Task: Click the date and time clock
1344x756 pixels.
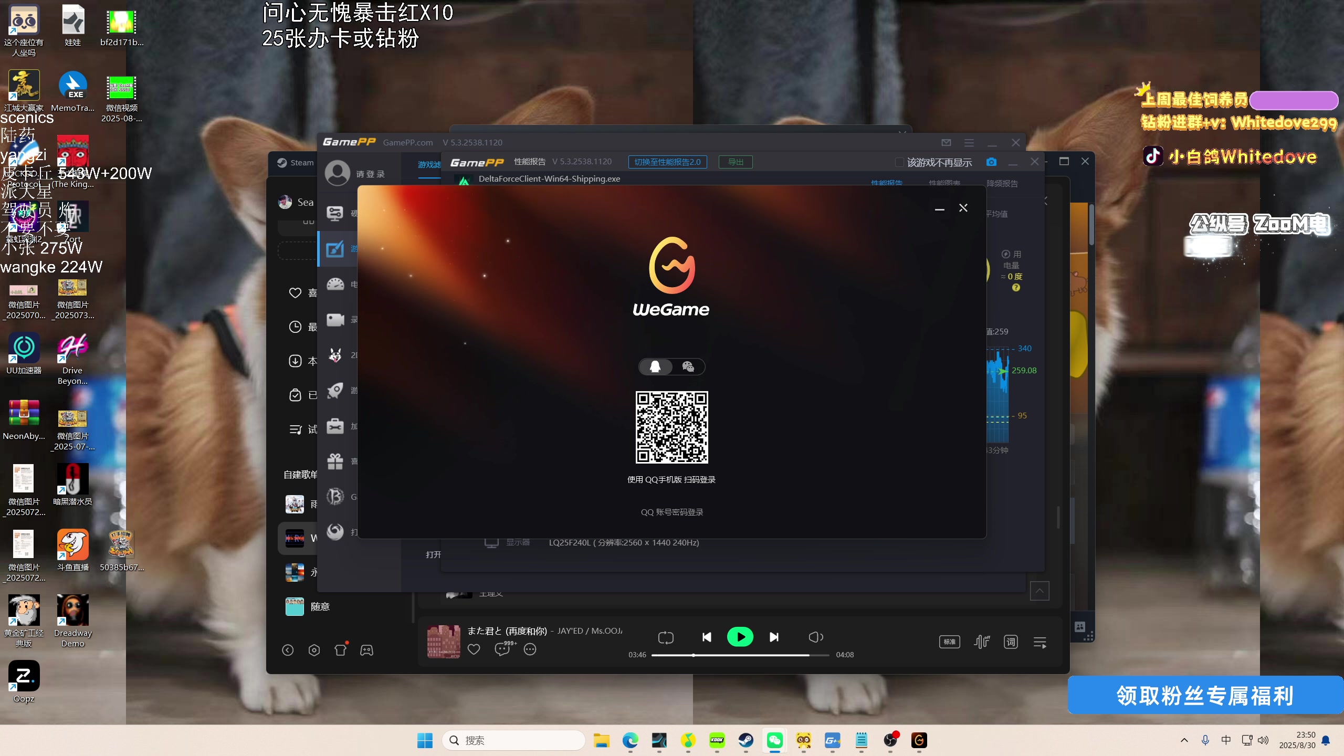Action: pos(1297,740)
